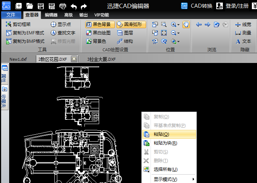This screenshot has height=183, width=257.
Task: Click 复制为EMF格式
Action: 25,33
